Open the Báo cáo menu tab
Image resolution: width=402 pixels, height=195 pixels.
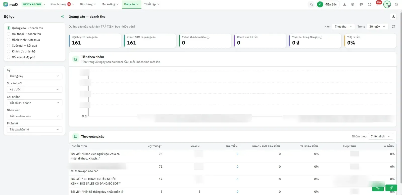[x=131, y=4]
